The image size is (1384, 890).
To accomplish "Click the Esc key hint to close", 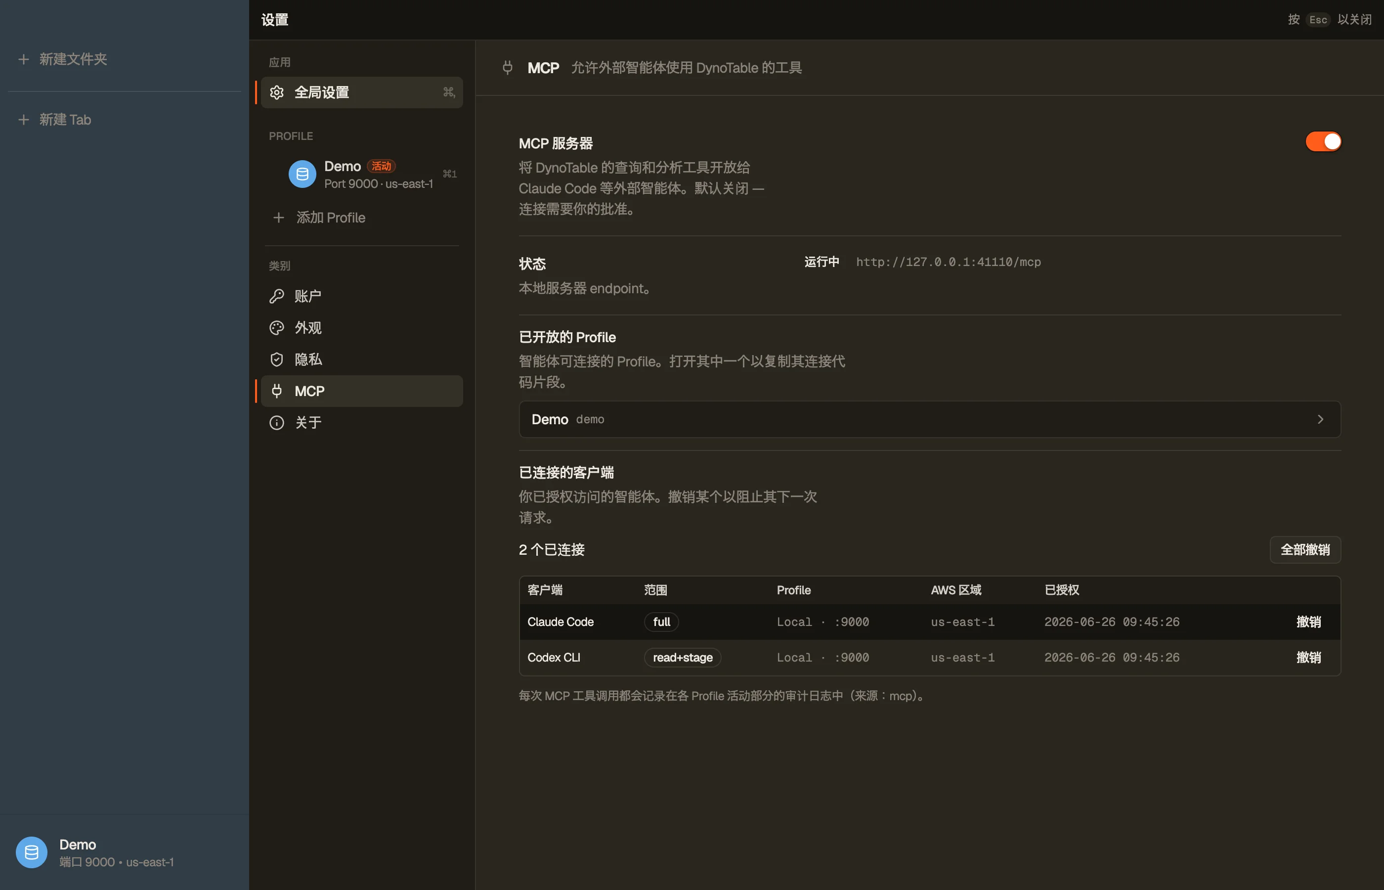I will 1318,20.
